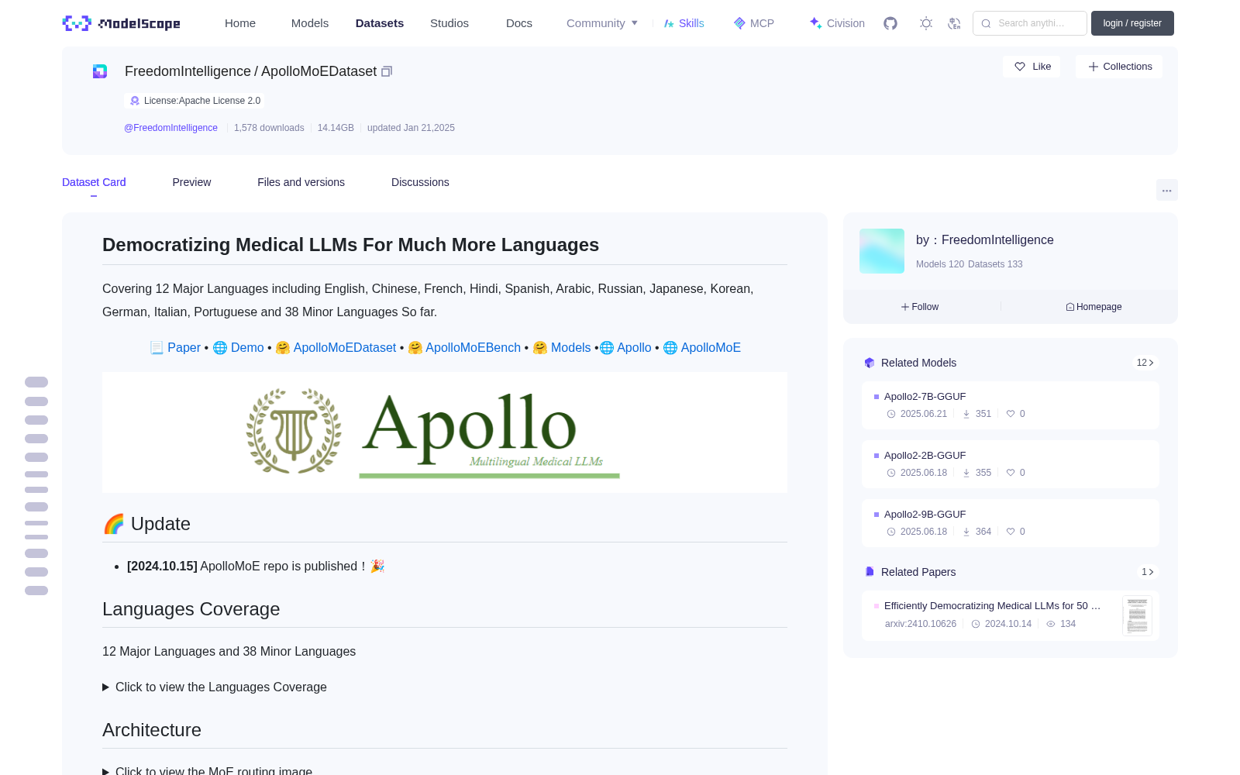Add to Collections button
The width and height of the screenshot is (1240, 775).
point(1119,67)
